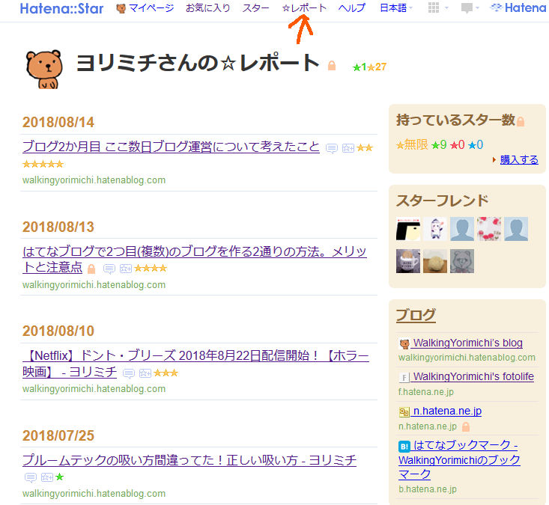Open the star friend with mug avatar
Image resolution: width=549 pixels, height=505 pixels.
click(x=408, y=261)
